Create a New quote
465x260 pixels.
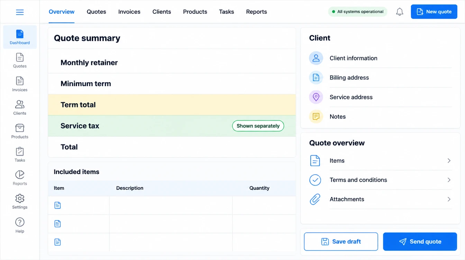coord(434,12)
